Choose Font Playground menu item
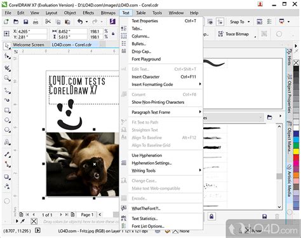Image resolution: width=301 pixels, height=238 pixels. click(165, 59)
